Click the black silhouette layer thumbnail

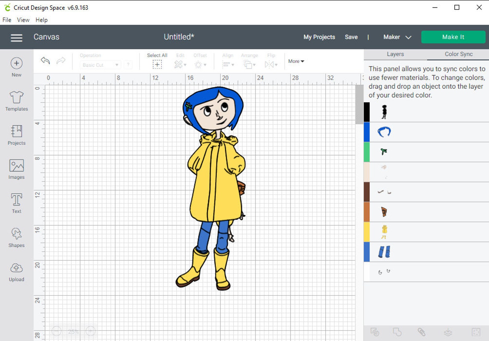coord(384,112)
